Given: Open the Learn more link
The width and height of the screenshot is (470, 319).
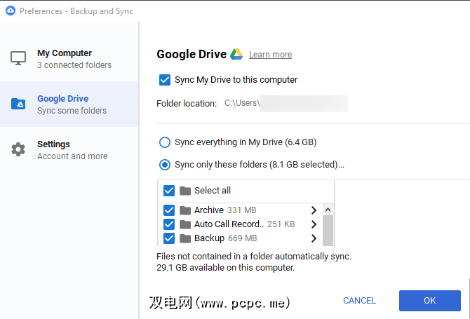Looking at the screenshot, I should tap(270, 55).
